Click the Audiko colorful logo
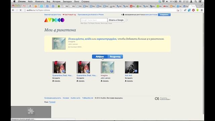Viewport: 215px width, 121px height. tap(54, 20)
